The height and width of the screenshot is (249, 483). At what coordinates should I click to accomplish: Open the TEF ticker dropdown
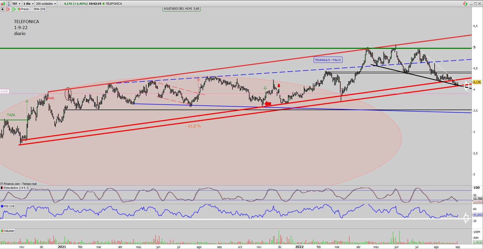click(16, 4)
